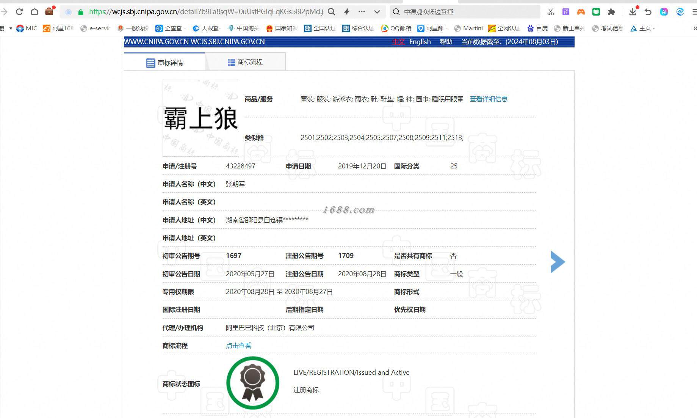The width and height of the screenshot is (697, 418).
Task: Click the applicant name 张朝军
Action: pos(235,184)
